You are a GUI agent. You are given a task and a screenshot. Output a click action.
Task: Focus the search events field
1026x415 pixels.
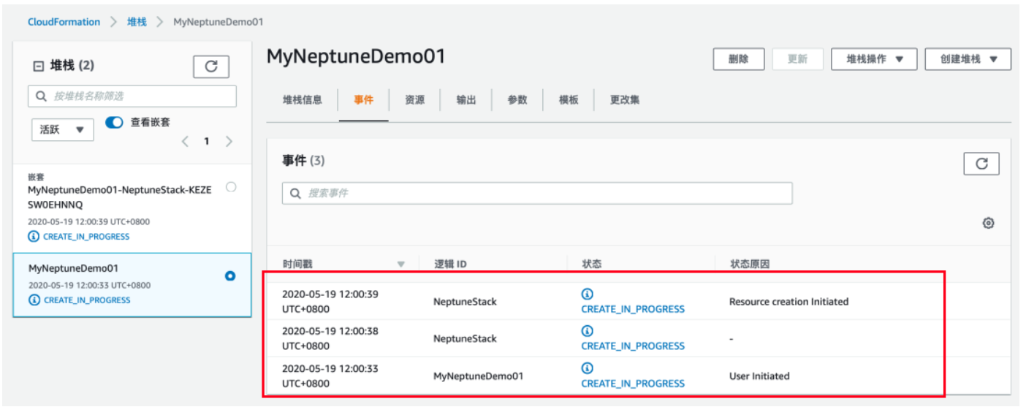[537, 194]
